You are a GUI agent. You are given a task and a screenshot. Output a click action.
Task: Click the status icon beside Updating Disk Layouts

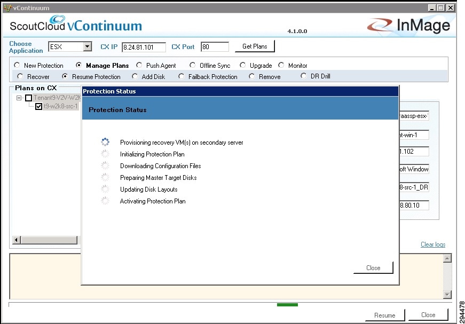(x=105, y=189)
